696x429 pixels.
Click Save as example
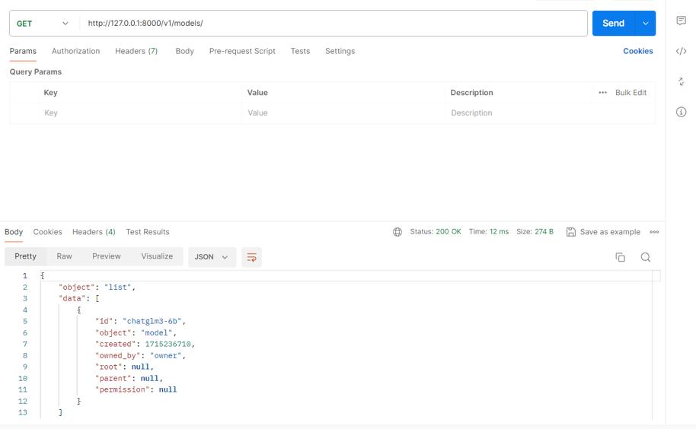[x=610, y=232]
